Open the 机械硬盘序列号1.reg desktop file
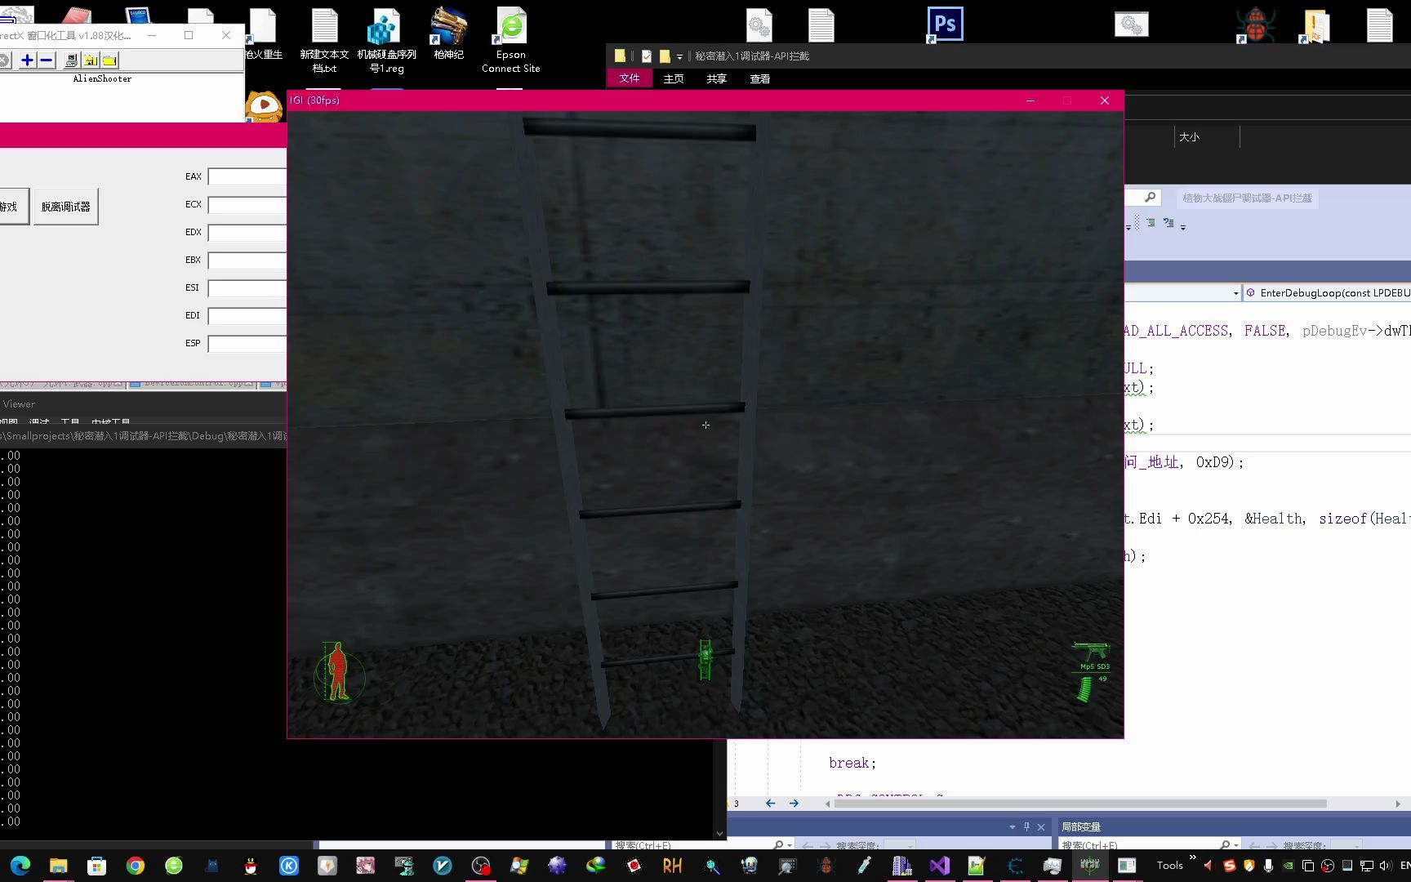This screenshot has height=882, width=1411. [386, 41]
